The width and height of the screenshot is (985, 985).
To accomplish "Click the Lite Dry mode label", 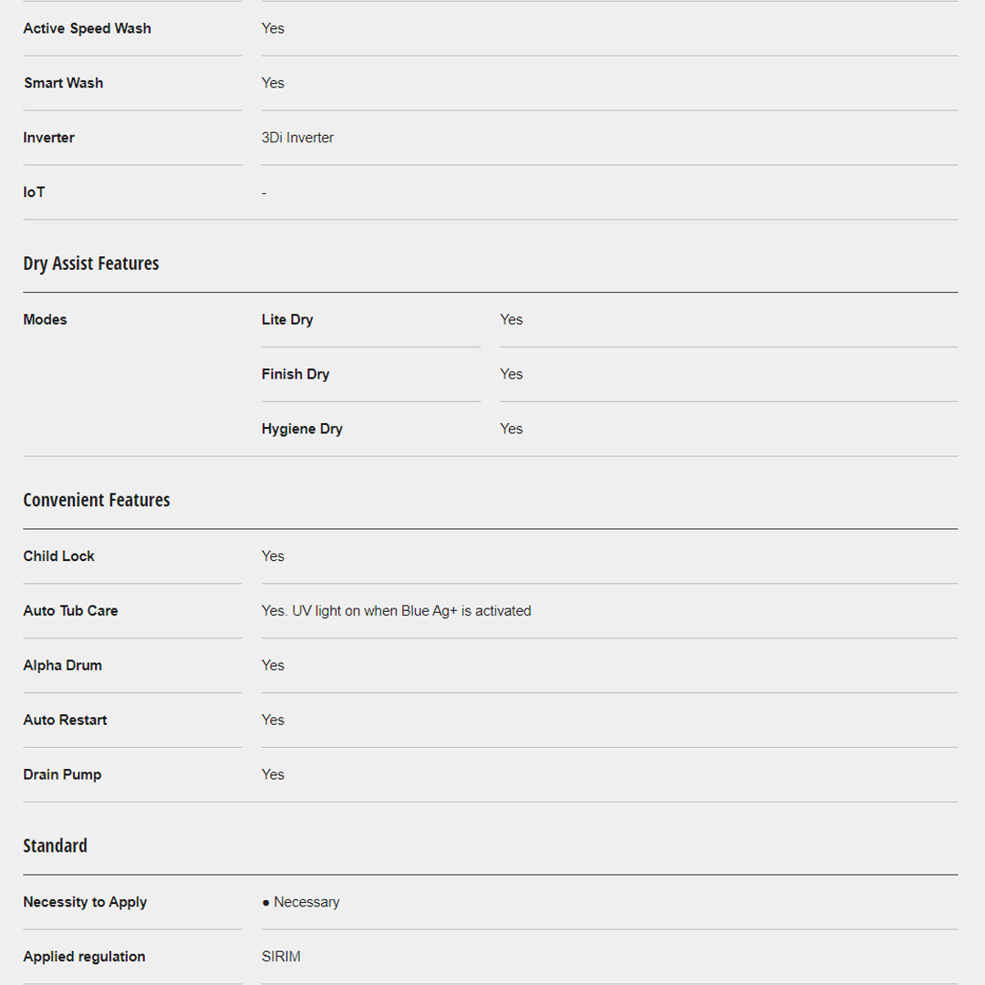I will [287, 319].
